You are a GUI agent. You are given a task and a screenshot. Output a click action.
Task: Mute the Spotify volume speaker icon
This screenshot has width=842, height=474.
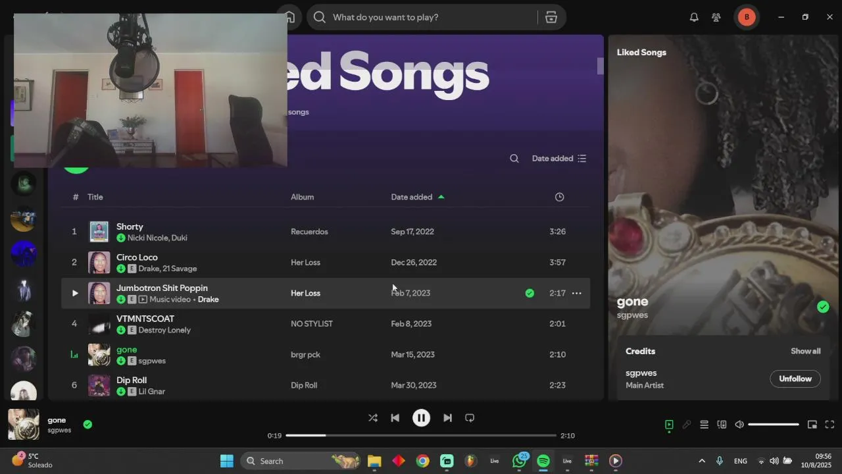point(739,425)
